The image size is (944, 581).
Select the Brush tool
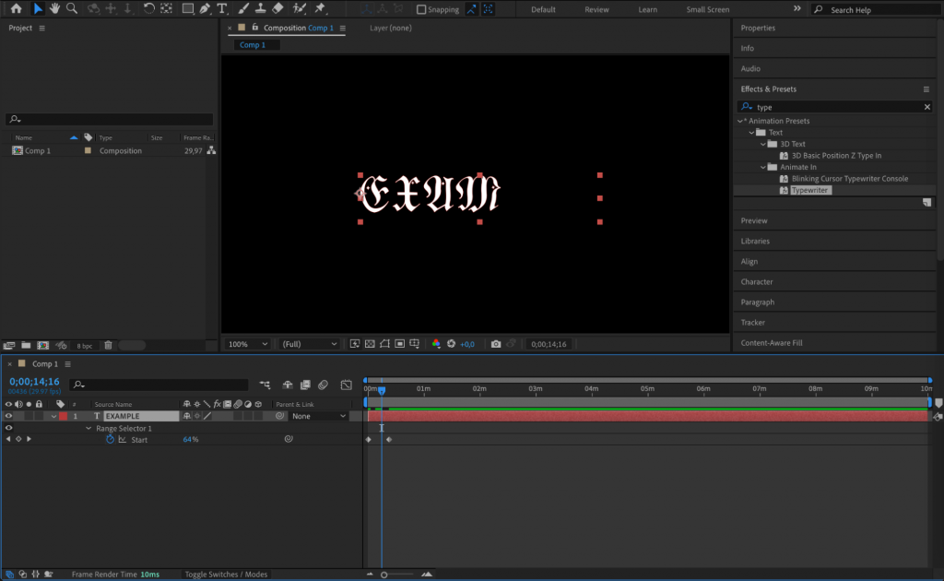click(x=243, y=9)
